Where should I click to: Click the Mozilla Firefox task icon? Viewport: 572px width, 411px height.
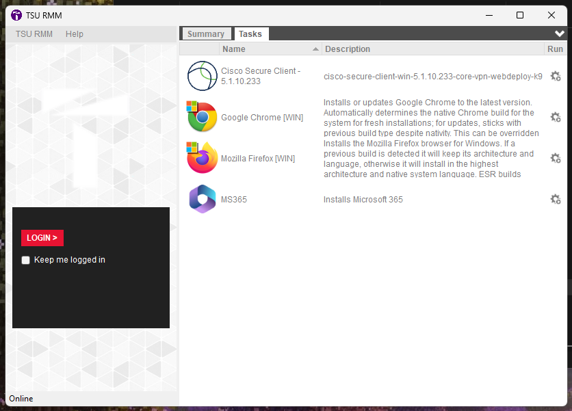(202, 158)
